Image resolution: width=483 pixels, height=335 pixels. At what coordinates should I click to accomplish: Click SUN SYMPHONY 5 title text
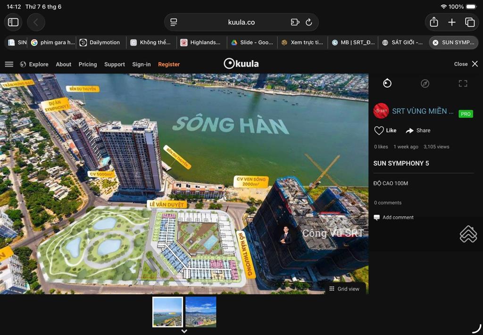[401, 163]
